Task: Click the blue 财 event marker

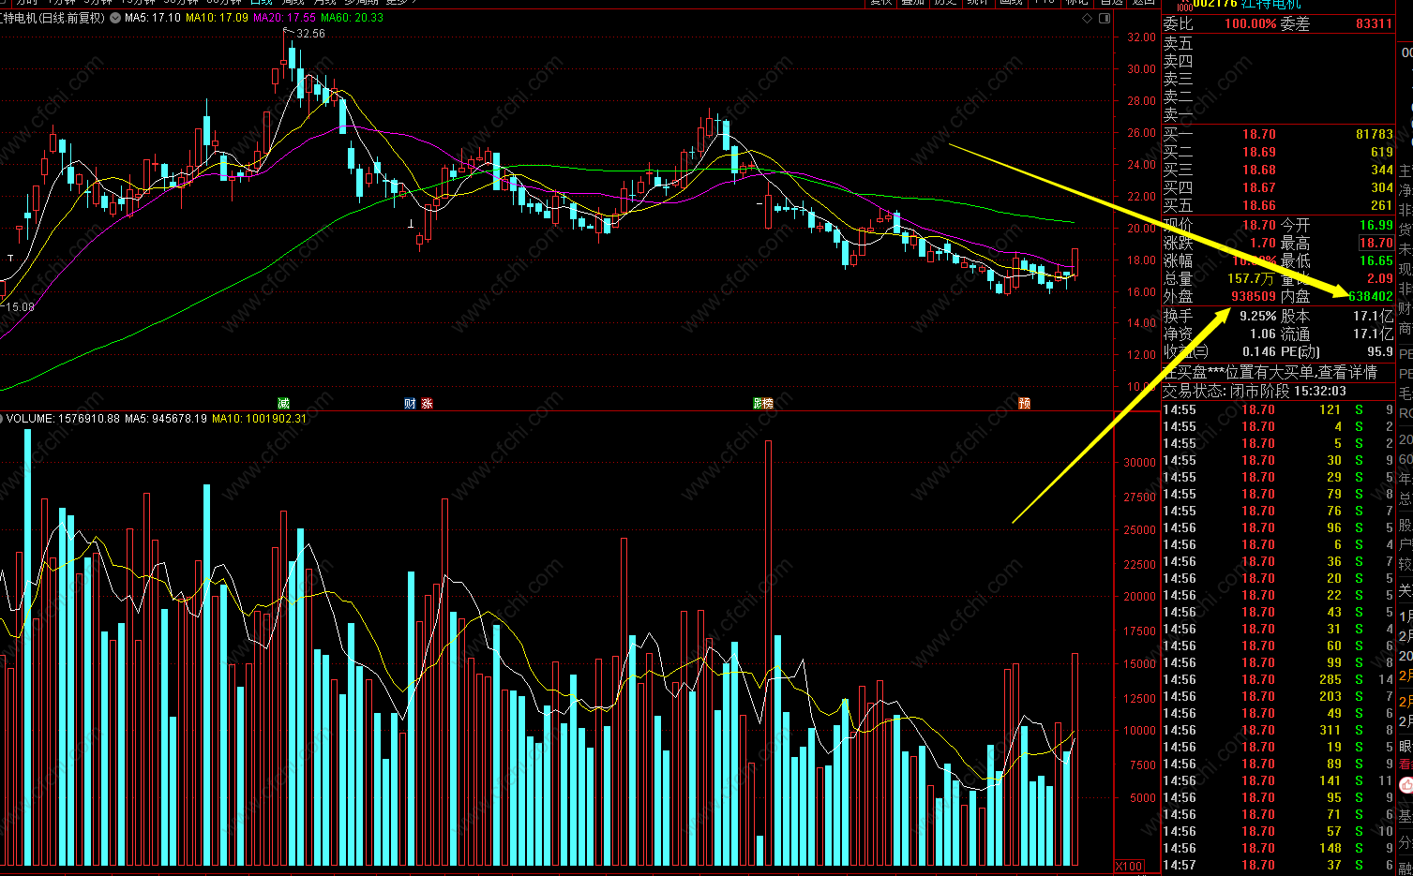Action: (x=410, y=404)
